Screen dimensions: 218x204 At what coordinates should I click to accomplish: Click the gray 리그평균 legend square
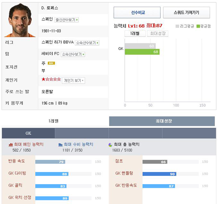coord(177,26)
